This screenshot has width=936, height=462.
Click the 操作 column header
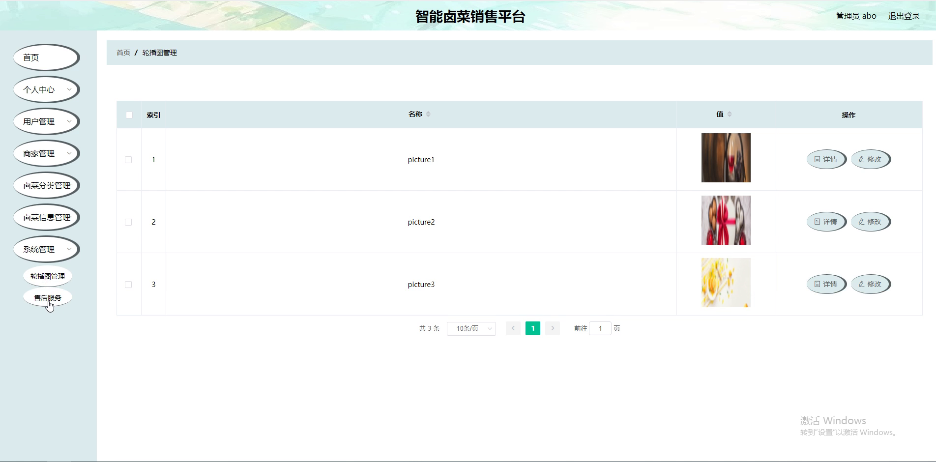(848, 115)
